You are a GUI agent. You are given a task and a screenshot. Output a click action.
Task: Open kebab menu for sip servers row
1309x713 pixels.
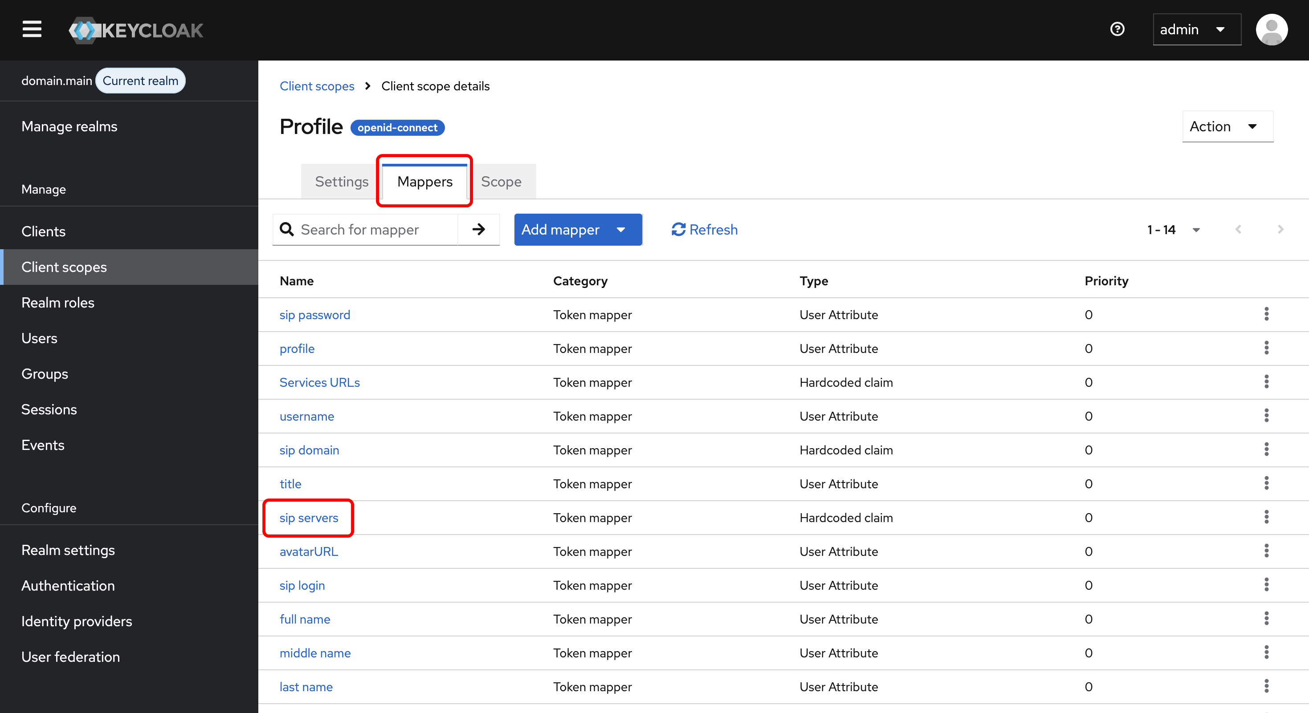pos(1266,518)
